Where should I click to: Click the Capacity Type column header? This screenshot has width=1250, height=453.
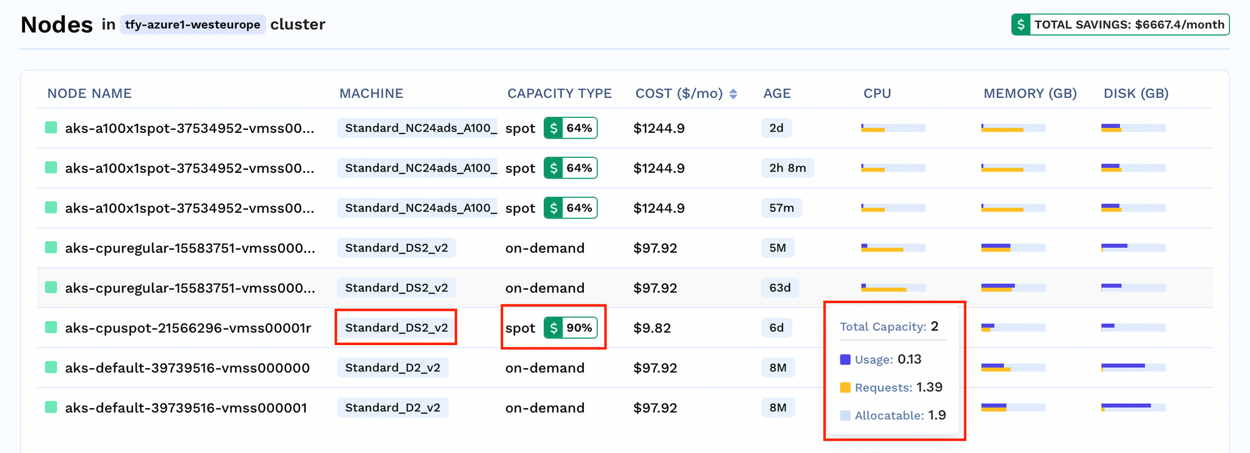point(559,94)
